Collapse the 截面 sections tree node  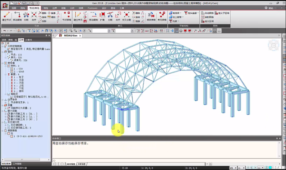pos(6,74)
